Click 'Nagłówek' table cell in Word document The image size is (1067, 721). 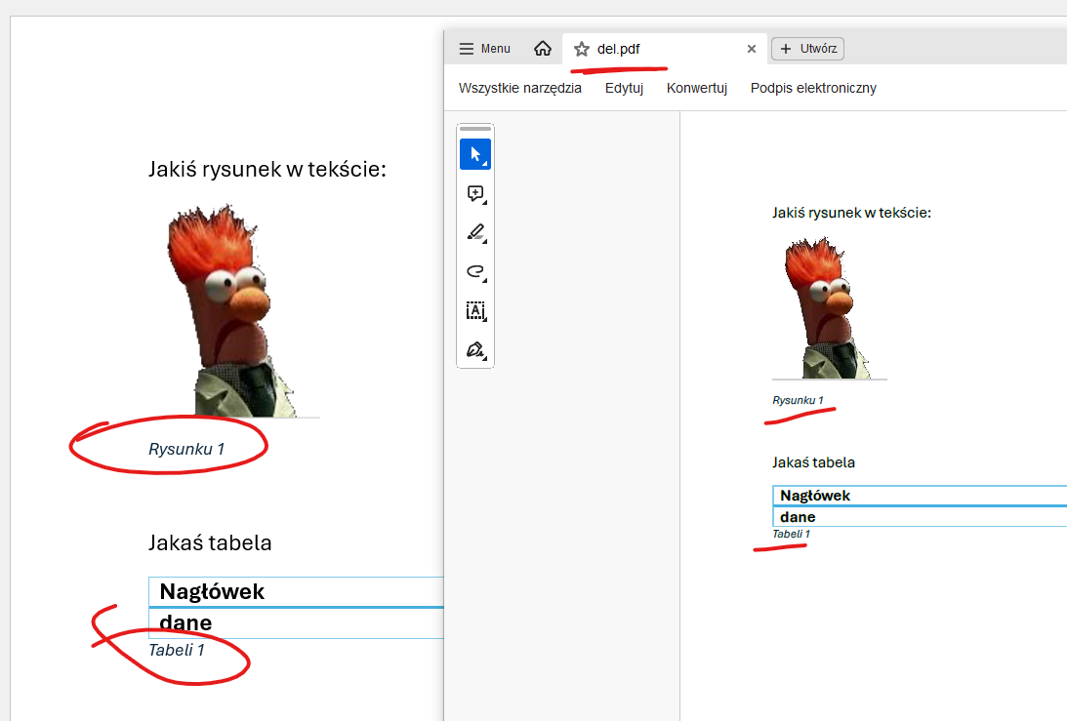[x=296, y=592]
